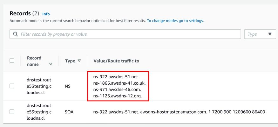278x127 pixels.
Task: Open 'To change modes go to settings' link
Action: pyautogui.click(x=175, y=21)
